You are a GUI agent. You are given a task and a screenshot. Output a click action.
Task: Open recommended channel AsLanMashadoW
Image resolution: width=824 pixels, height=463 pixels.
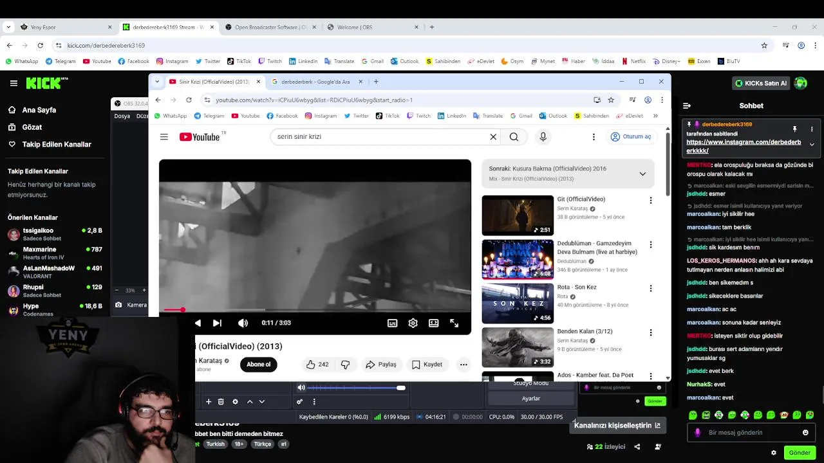pos(55,272)
